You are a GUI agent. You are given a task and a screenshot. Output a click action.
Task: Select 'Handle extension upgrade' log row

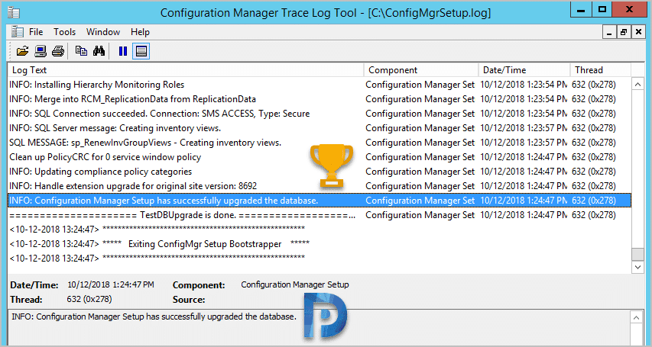click(320, 186)
